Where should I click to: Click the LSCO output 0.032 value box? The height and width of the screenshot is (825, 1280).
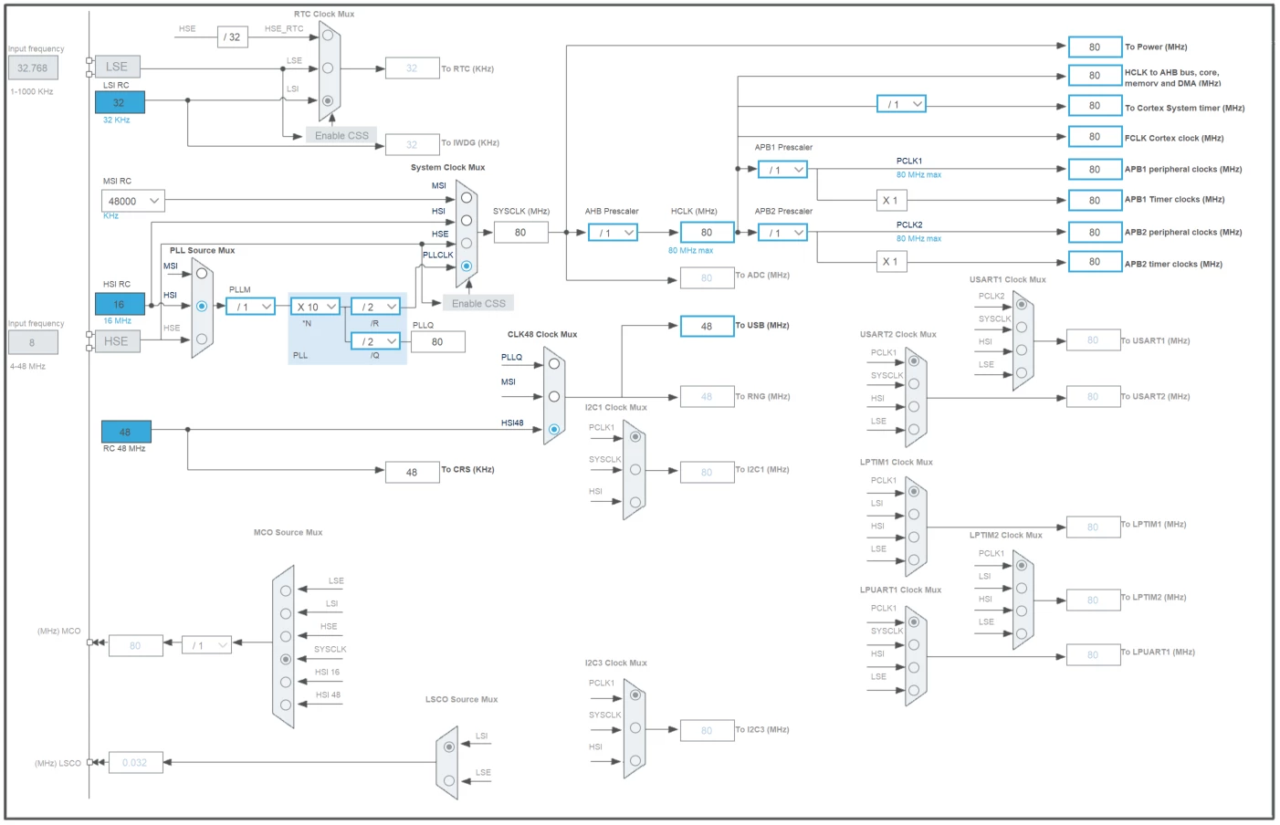coord(135,762)
